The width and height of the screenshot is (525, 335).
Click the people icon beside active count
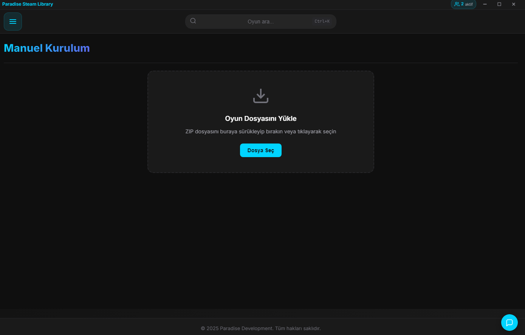click(x=457, y=4)
